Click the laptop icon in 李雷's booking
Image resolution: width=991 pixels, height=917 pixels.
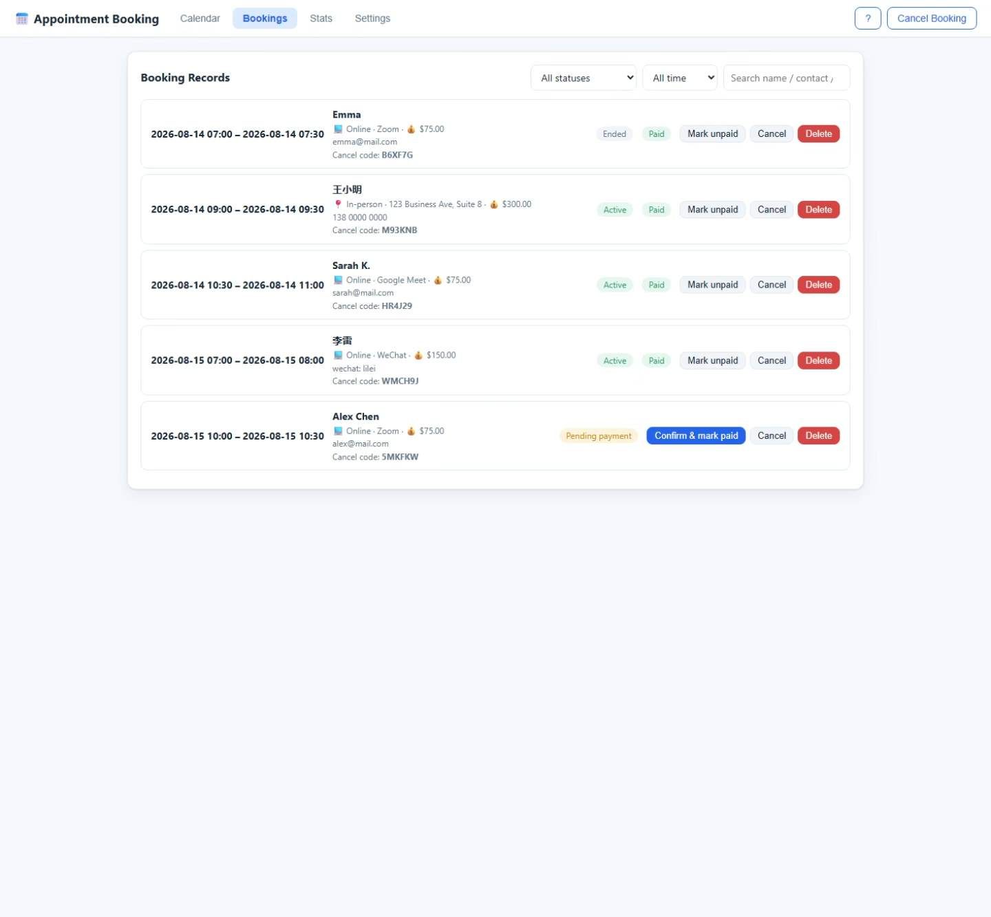click(x=338, y=355)
